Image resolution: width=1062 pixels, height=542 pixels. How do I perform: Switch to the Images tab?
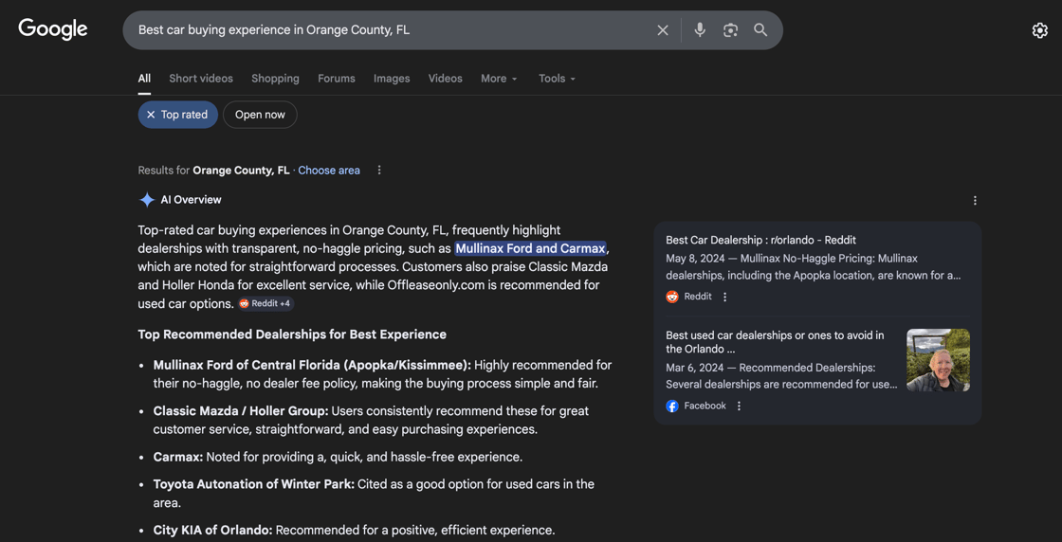click(392, 79)
